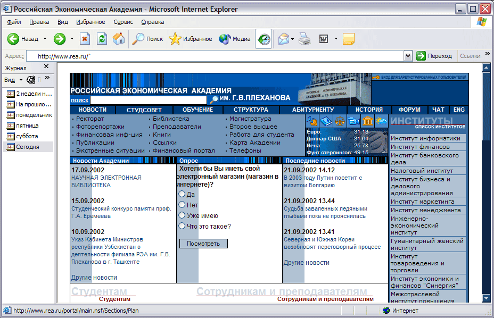The image size is (494, 318).
Task: Click the address bar URL field
Action: pyautogui.click(x=215, y=56)
